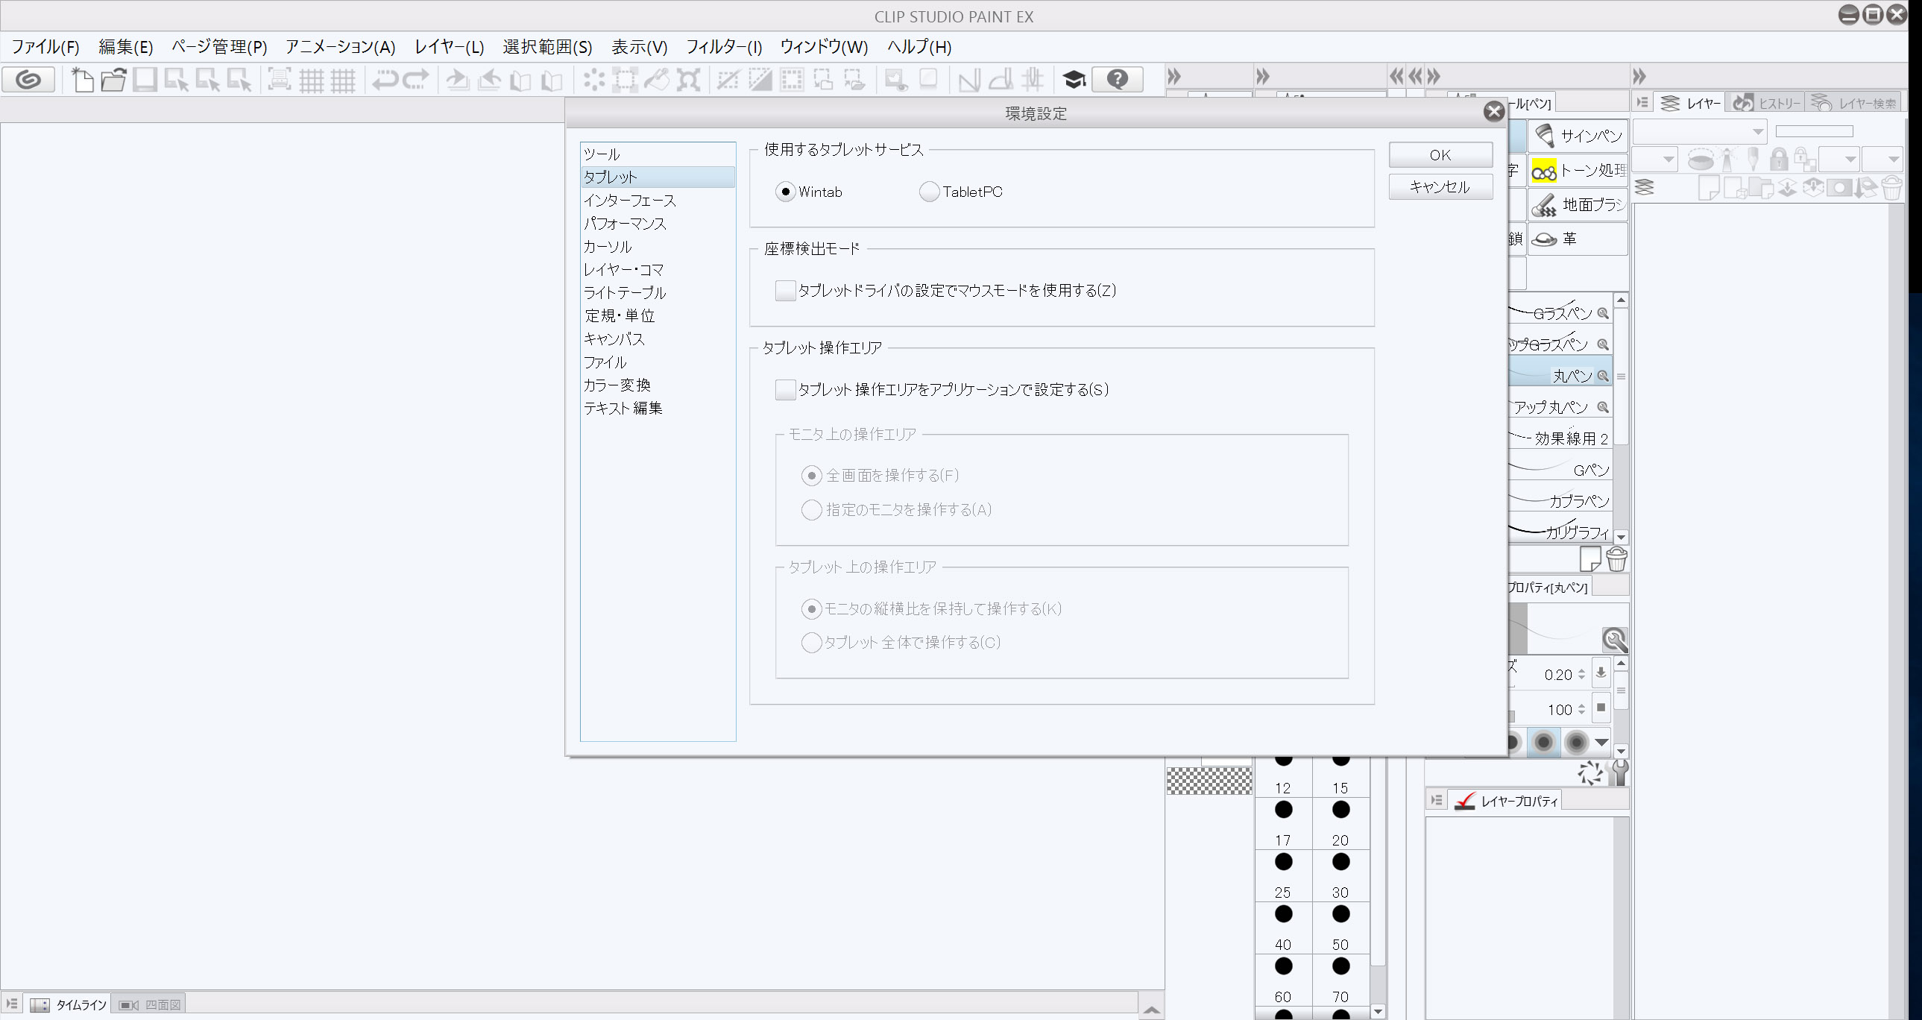Switch to the ヒストリー tab
Viewport: 1922px width, 1020px height.
point(1766,103)
